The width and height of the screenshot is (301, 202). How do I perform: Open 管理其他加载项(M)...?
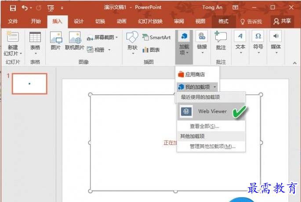[x=213, y=146]
